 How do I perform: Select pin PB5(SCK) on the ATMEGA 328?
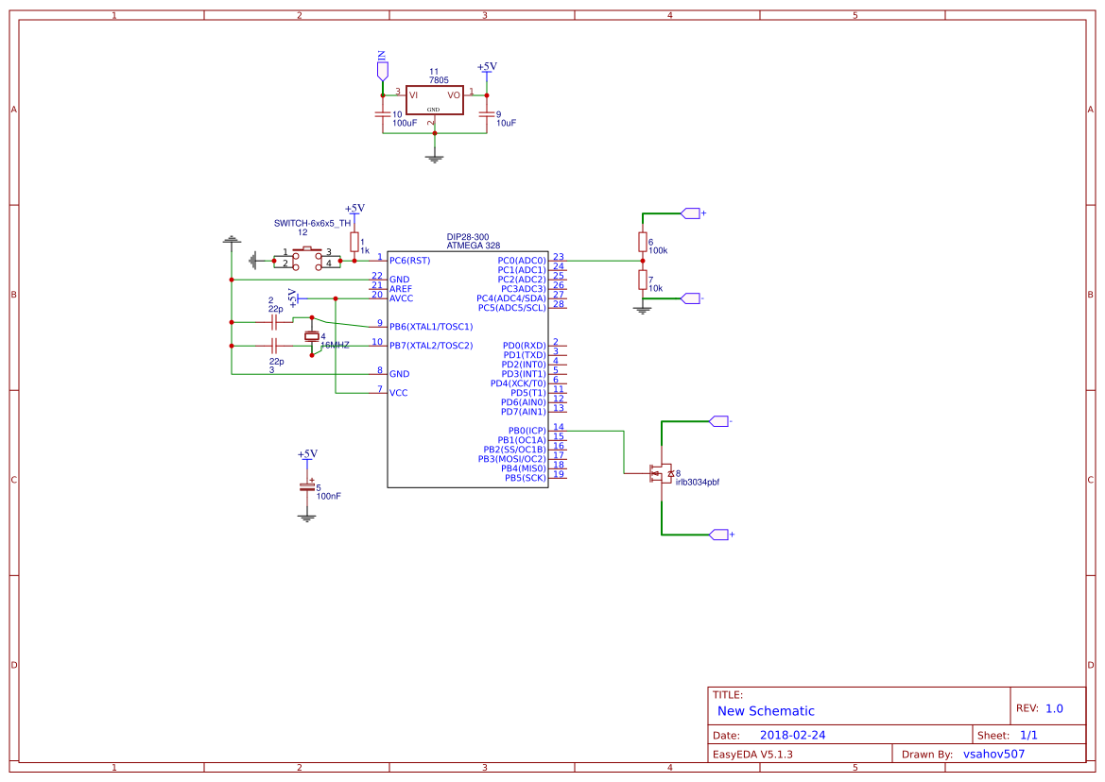pos(525,476)
